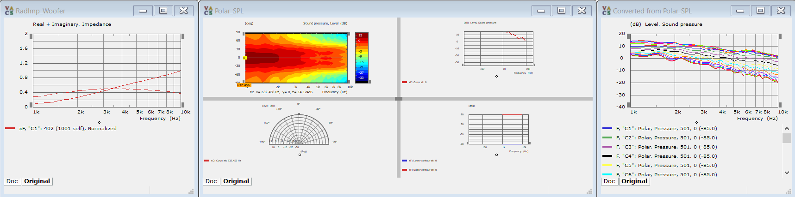Click the green C2 legend swatch in Converted window

click(607, 138)
